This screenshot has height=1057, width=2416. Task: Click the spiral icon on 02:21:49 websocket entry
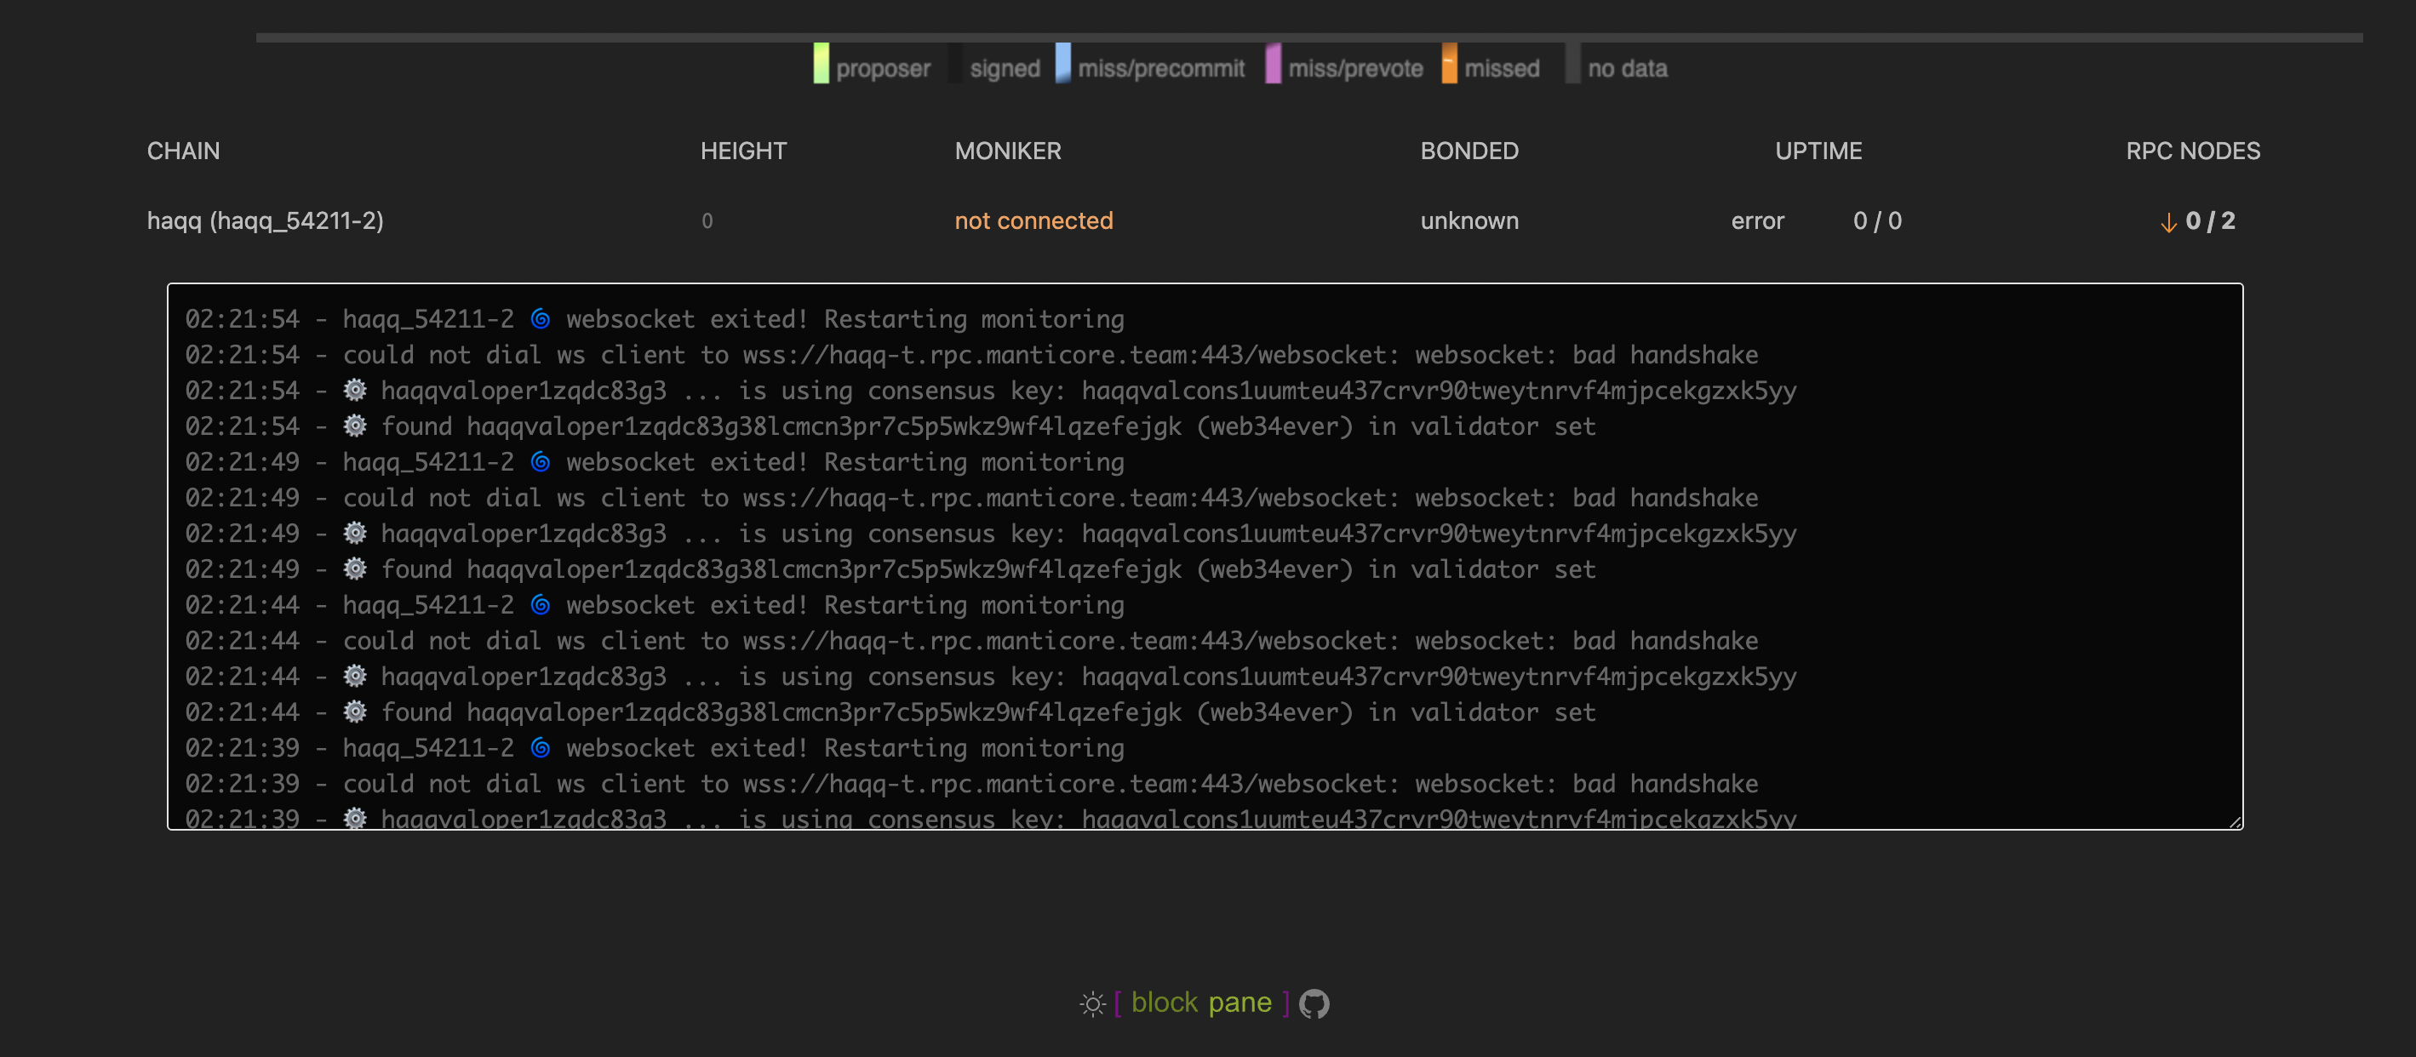(x=541, y=461)
